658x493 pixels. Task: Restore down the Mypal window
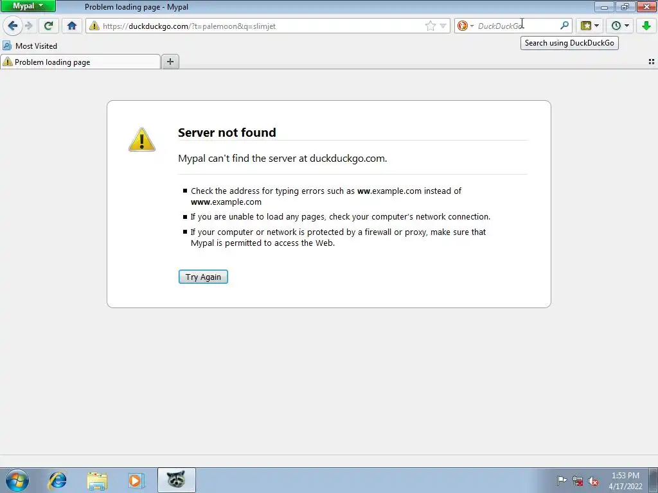(x=625, y=6)
